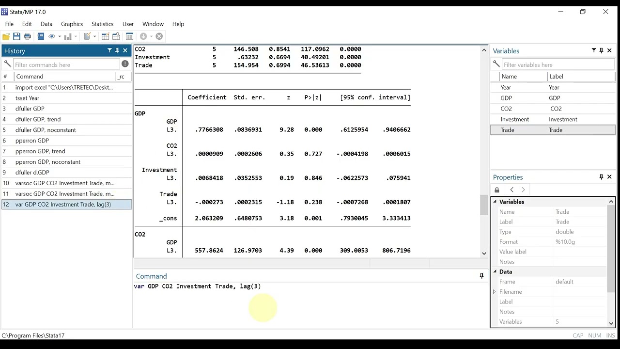This screenshot has height=349, width=620.
Task: Expand the Filename property row
Action: click(495, 292)
